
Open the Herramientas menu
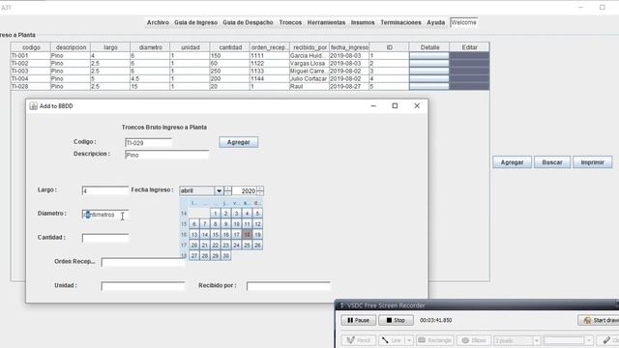326,22
